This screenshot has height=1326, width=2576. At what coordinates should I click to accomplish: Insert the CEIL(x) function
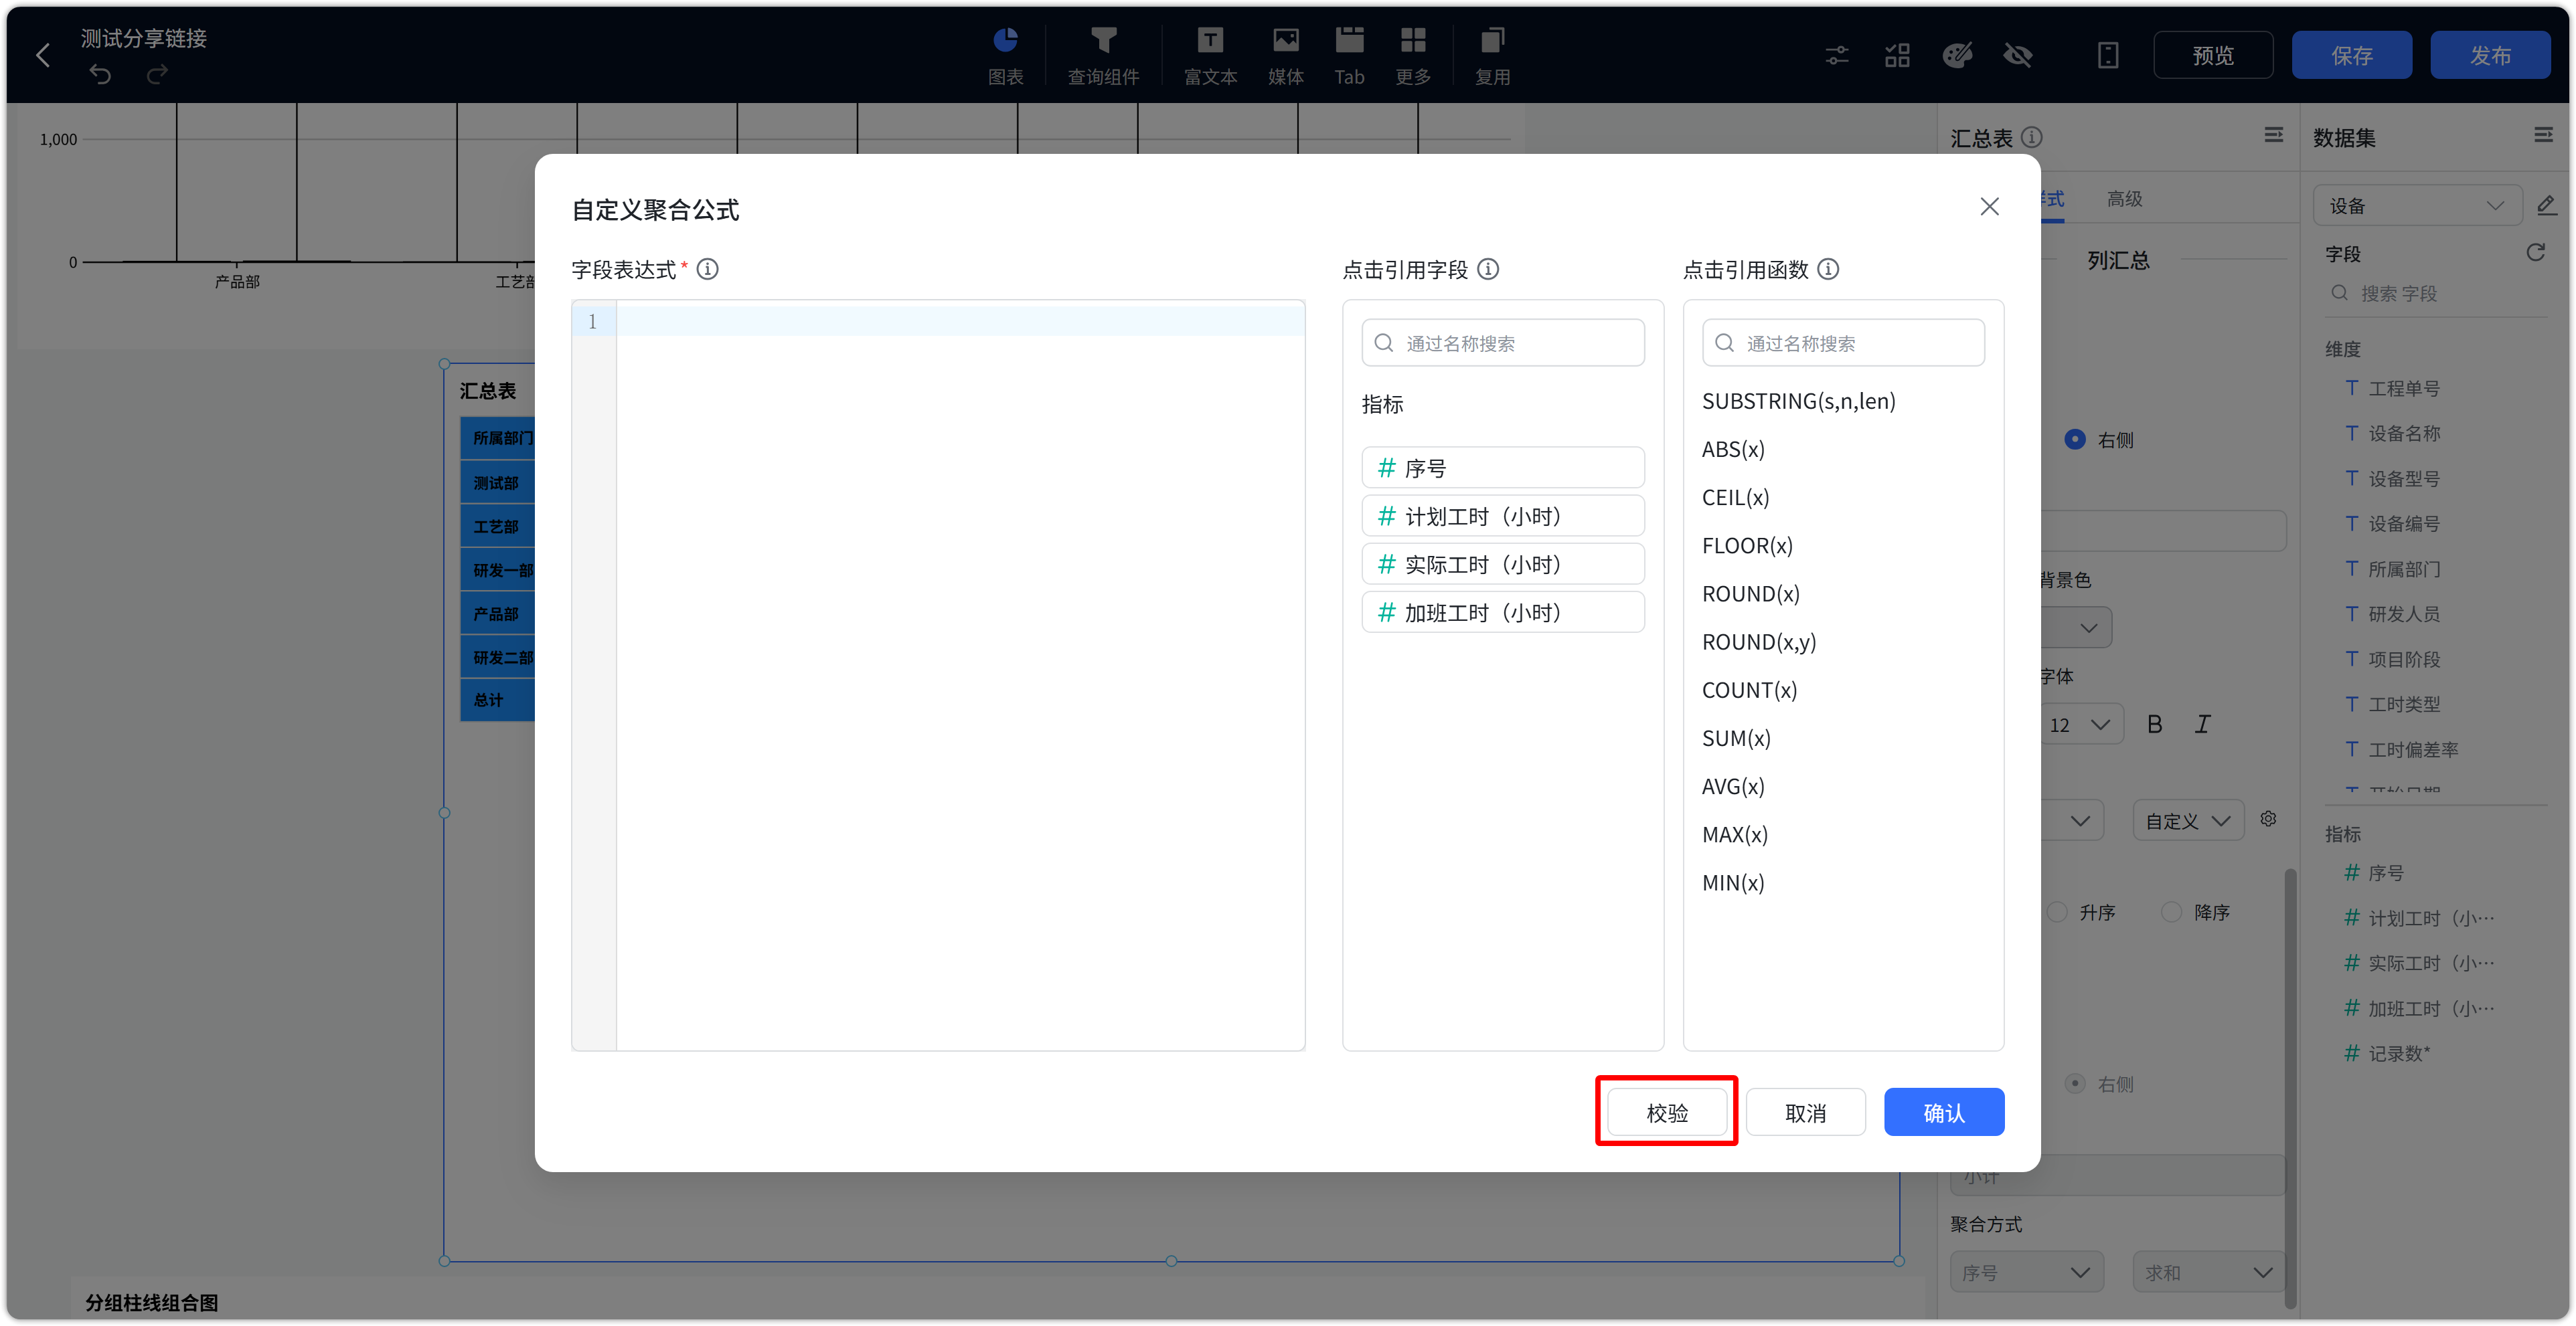pos(1735,496)
